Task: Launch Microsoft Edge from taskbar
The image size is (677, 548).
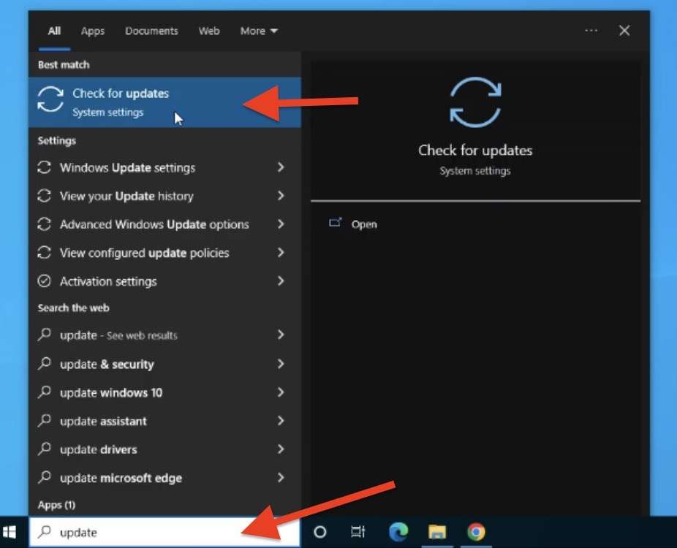Action: click(398, 532)
